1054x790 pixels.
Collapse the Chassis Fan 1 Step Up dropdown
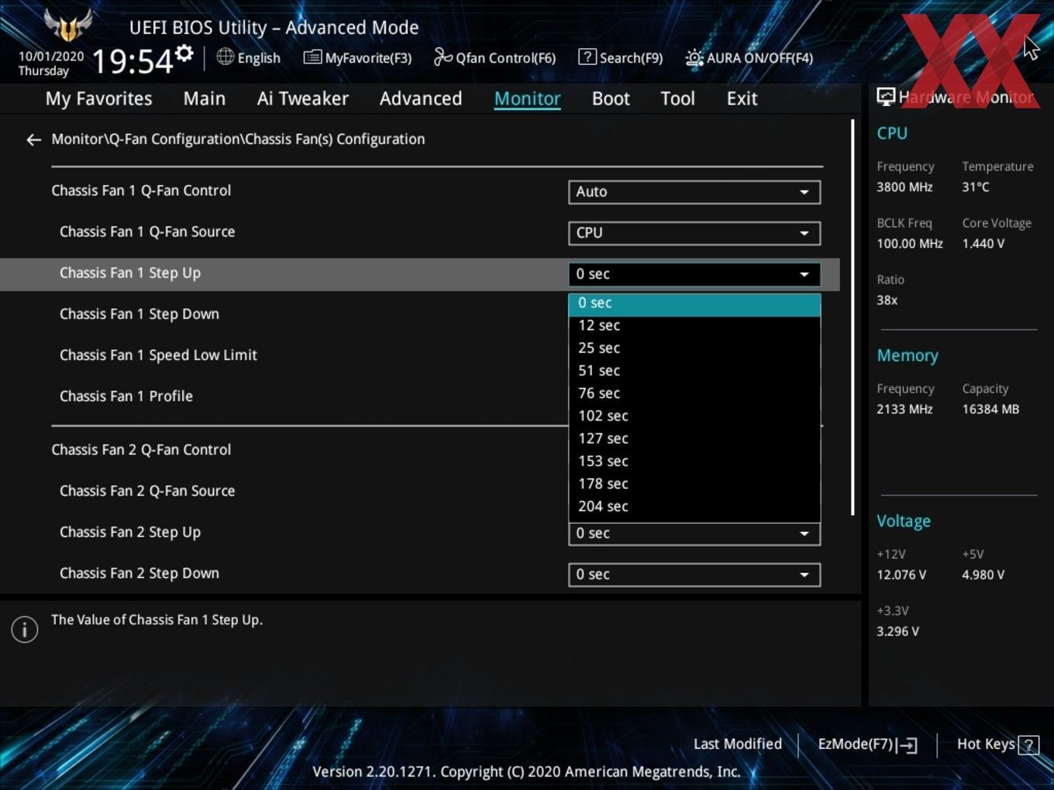tap(694, 274)
